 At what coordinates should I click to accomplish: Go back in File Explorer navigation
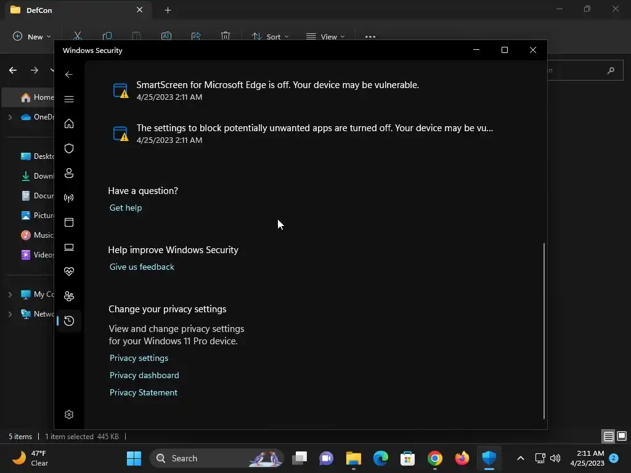point(13,70)
